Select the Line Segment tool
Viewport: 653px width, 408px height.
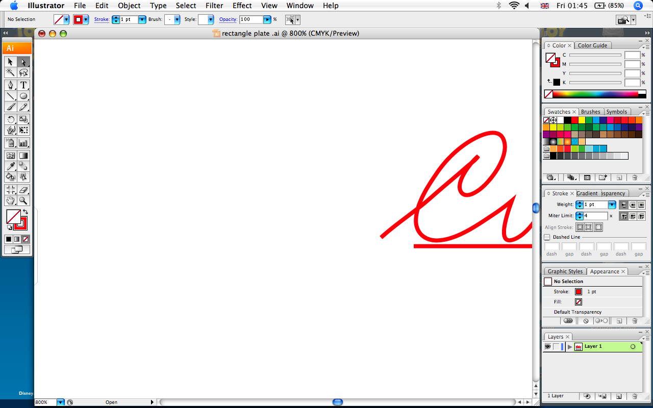point(11,96)
